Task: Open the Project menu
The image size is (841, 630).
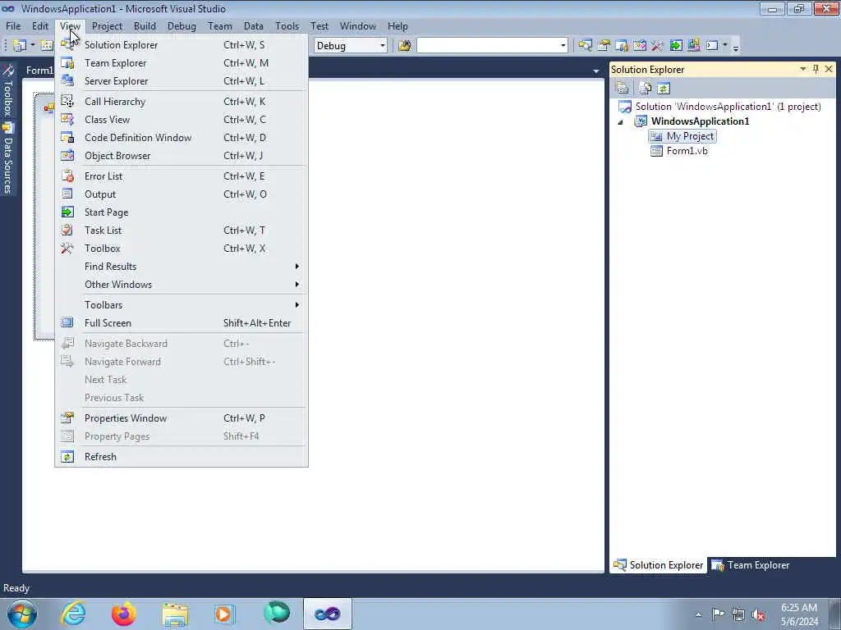Action: [107, 26]
